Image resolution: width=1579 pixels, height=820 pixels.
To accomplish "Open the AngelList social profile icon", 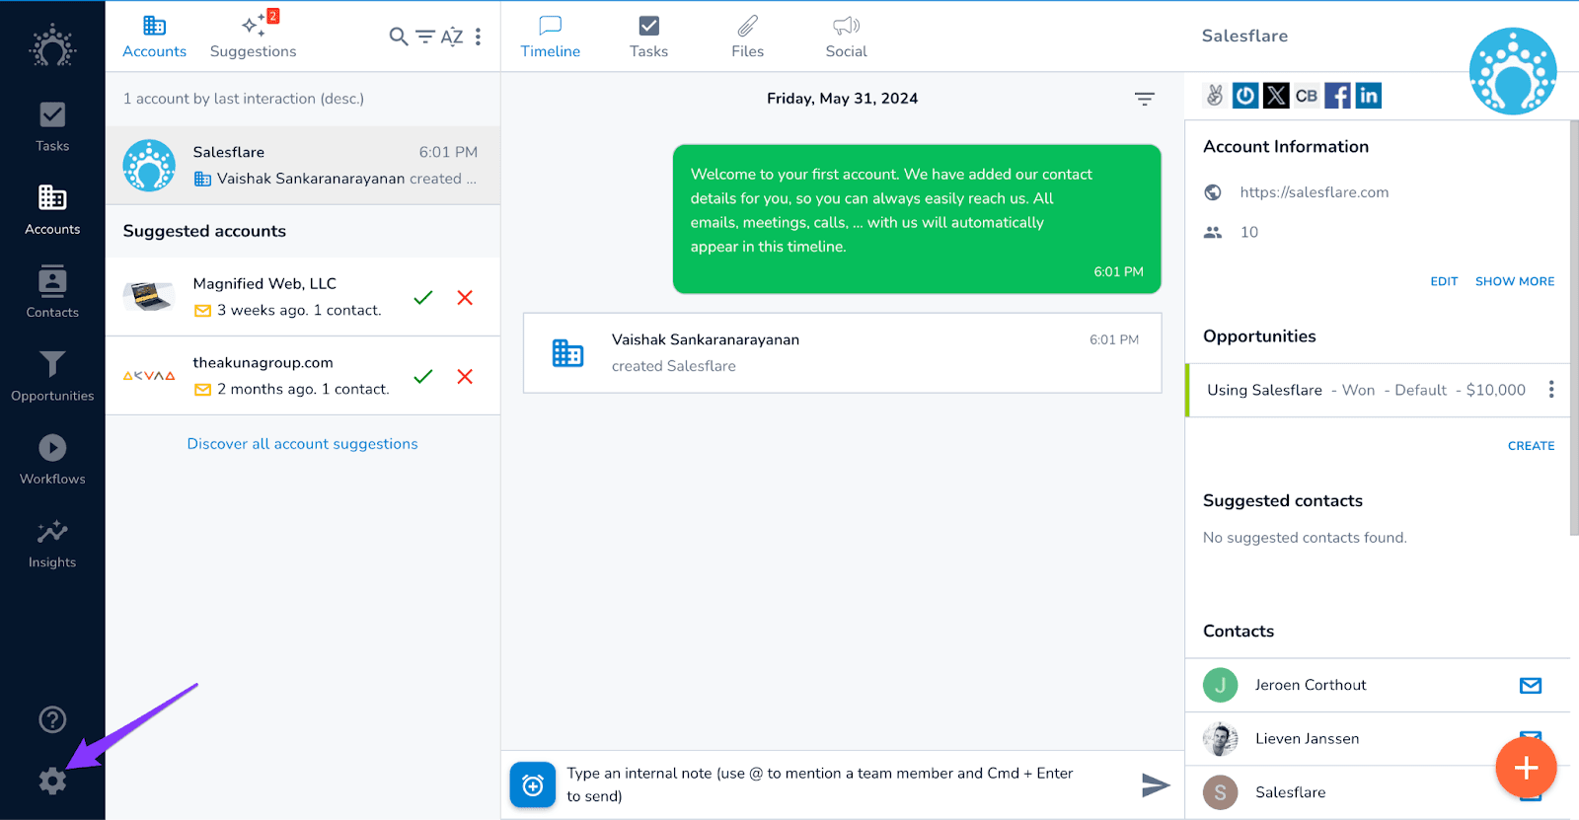I will click(x=1215, y=95).
